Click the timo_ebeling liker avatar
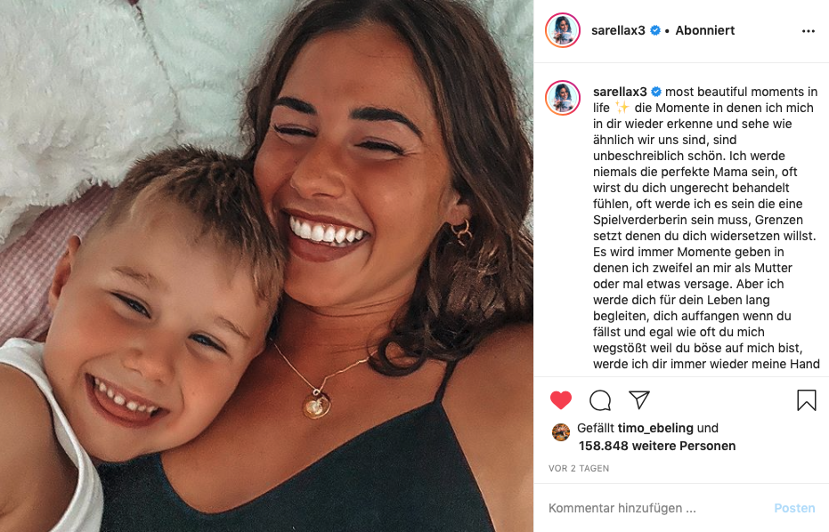The width and height of the screenshot is (829, 532). pos(560,432)
